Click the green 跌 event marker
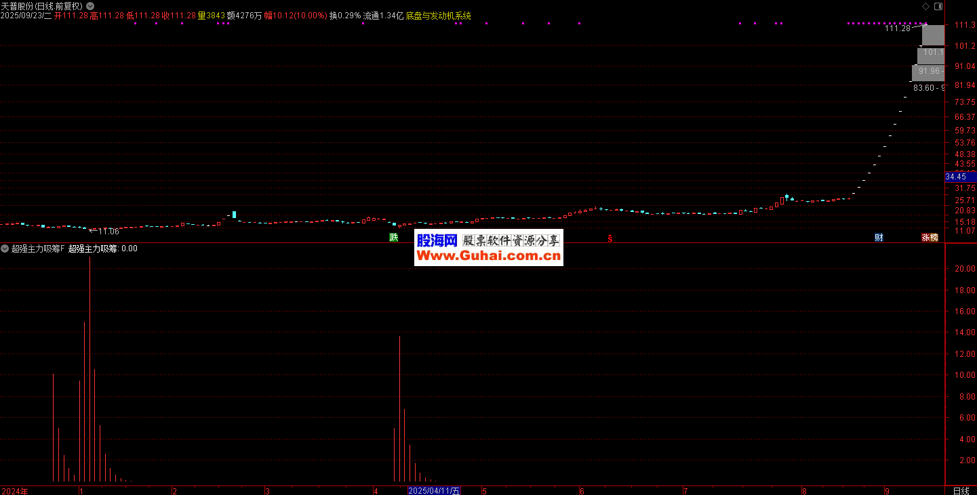The height and width of the screenshot is (495, 977). 393,238
